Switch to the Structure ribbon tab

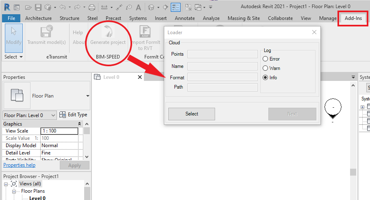(x=70, y=18)
